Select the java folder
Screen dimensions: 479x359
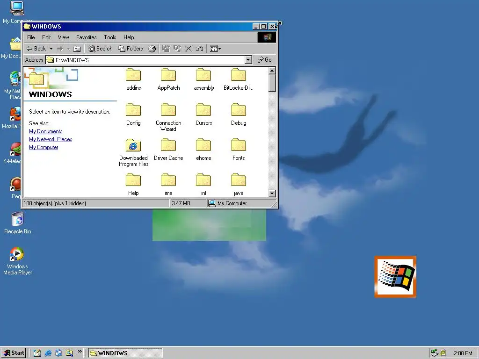pos(239,185)
